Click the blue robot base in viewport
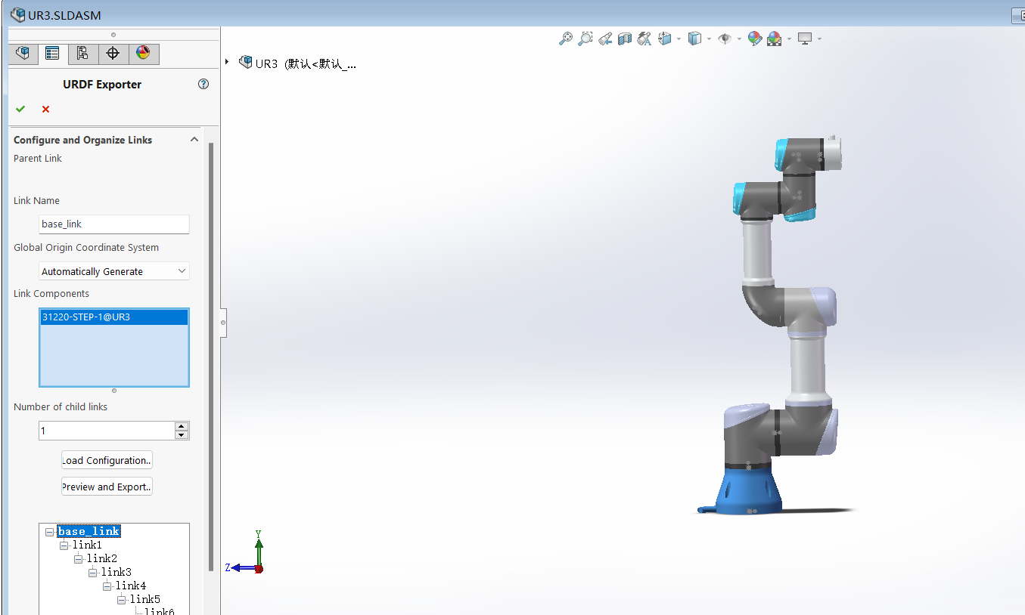The height and width of the screenshot is (615, 1025). [x=748, y=491]
